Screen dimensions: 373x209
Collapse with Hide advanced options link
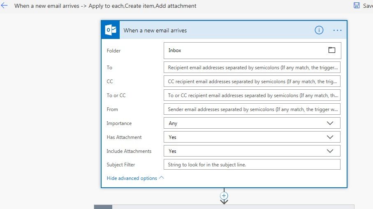(x=132, y=178)
